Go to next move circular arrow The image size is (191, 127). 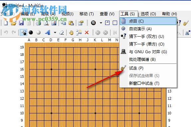(105, 33)
